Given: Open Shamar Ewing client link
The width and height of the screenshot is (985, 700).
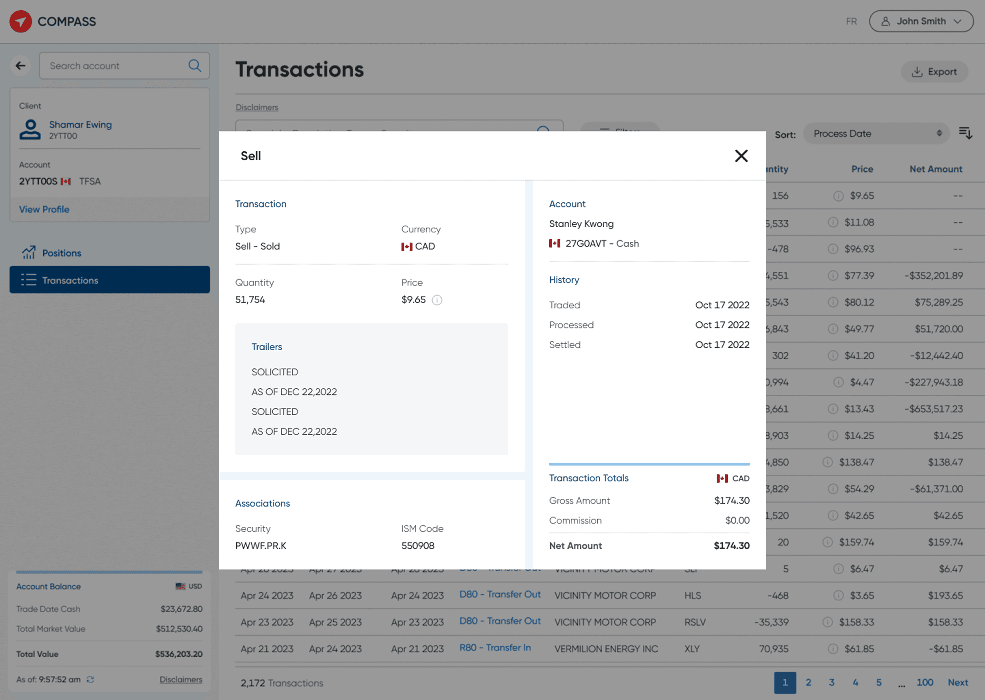Looking at the screenshot, I should click(80, 124).
